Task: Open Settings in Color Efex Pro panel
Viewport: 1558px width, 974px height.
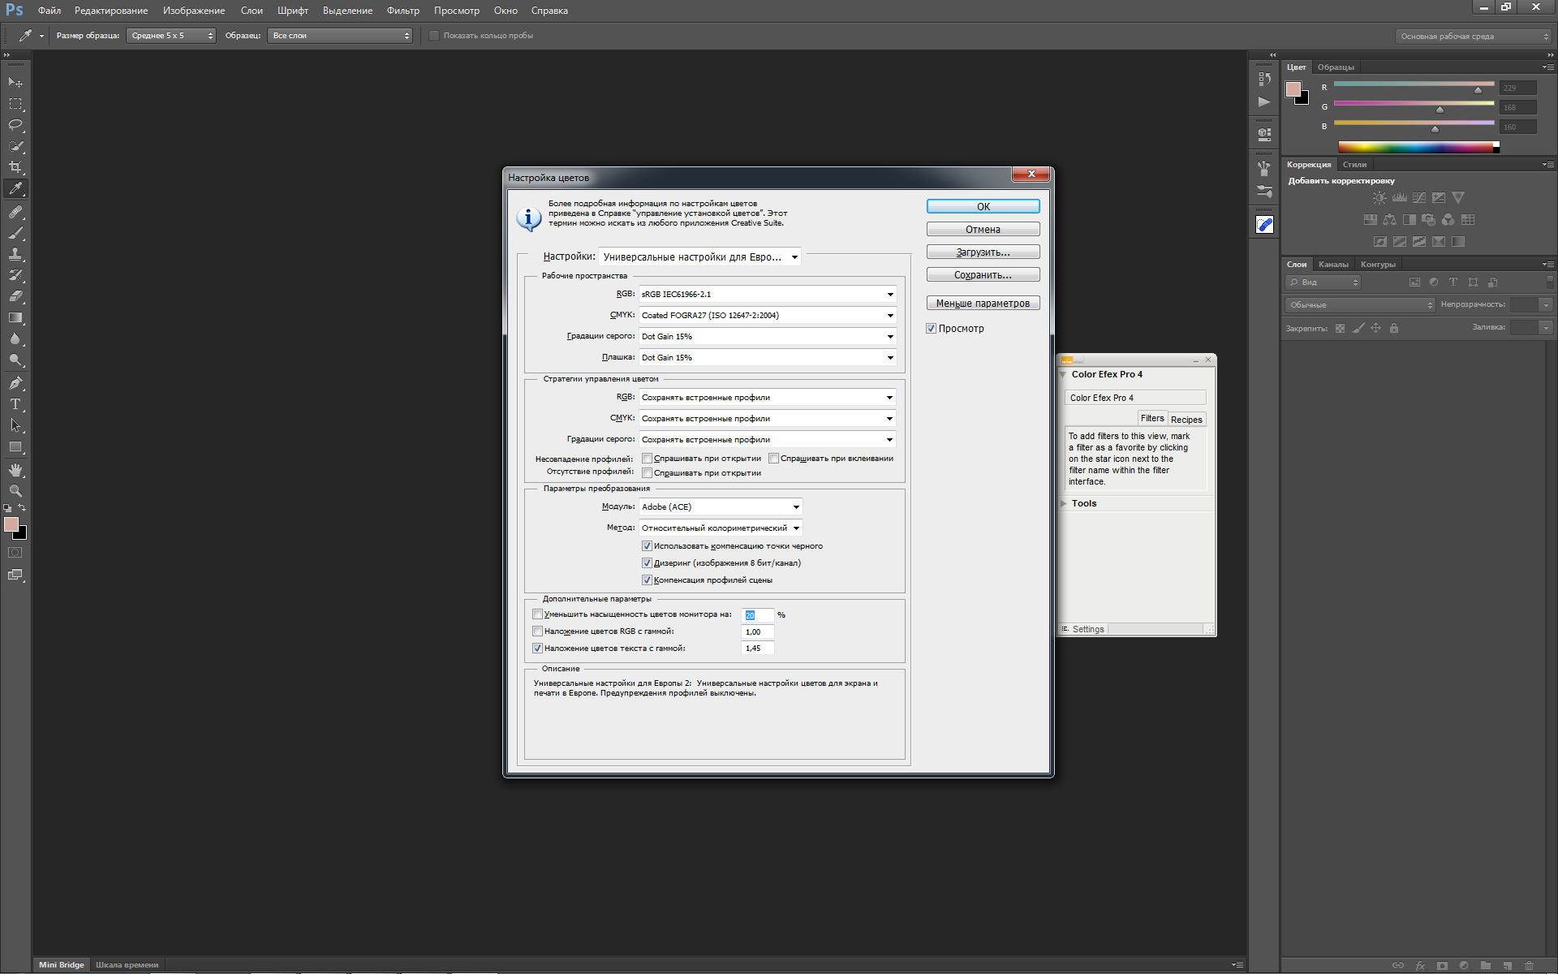Action: 1083,630
